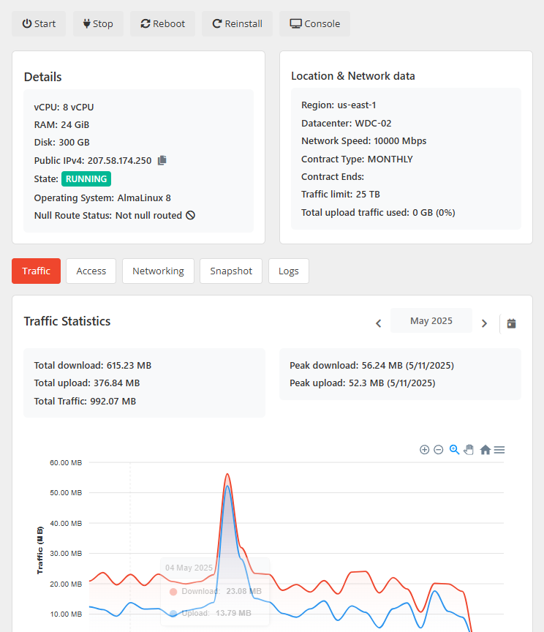Switch to the Access tab
544x632 pixels.
(91, 271)
